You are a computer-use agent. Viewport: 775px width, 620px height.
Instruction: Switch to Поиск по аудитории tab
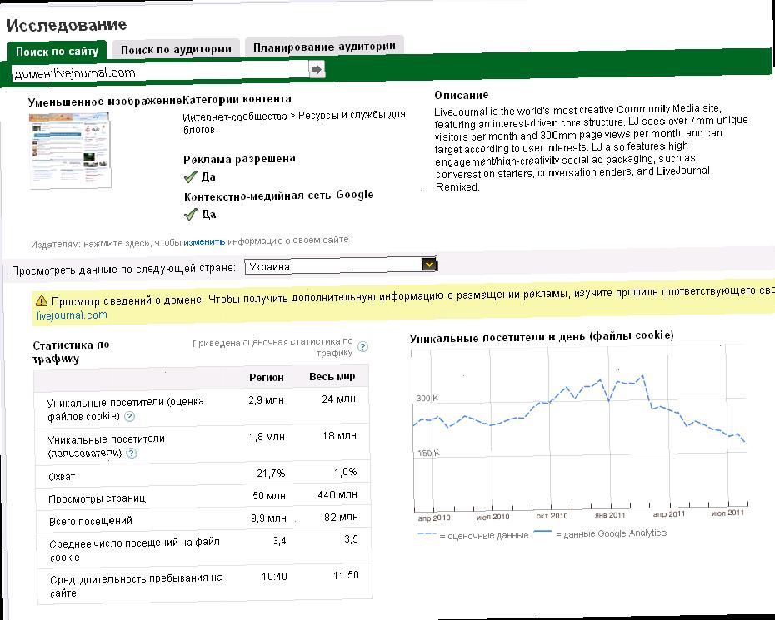(x=176, y=49)
